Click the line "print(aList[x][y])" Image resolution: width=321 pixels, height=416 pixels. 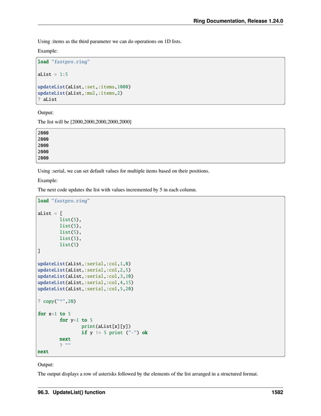(106, 327)
